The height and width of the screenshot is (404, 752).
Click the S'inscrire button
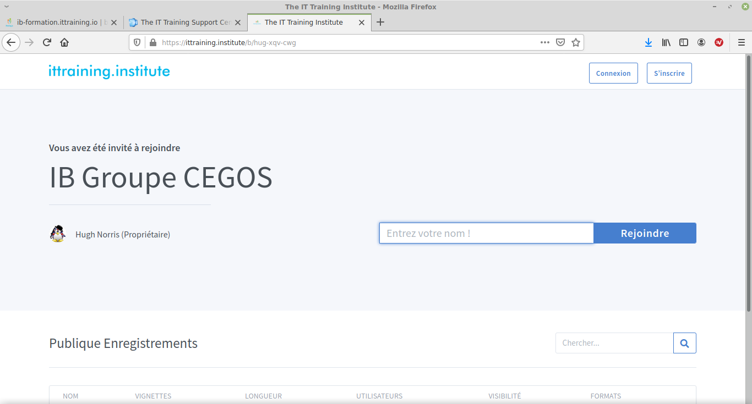point(669,73)
